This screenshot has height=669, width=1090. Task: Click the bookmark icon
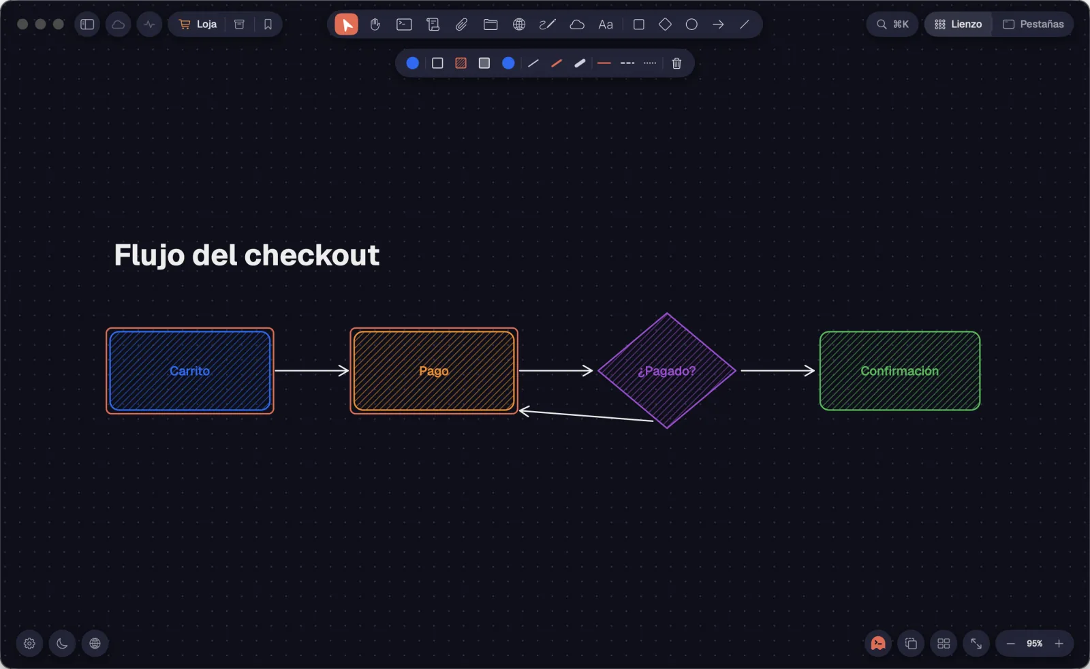[268, 25]
